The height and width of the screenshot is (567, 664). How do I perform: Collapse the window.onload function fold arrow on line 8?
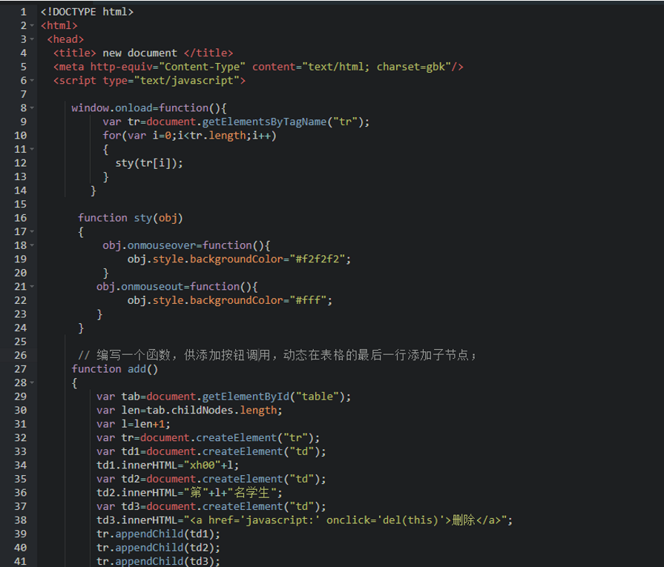coord(32,108)
